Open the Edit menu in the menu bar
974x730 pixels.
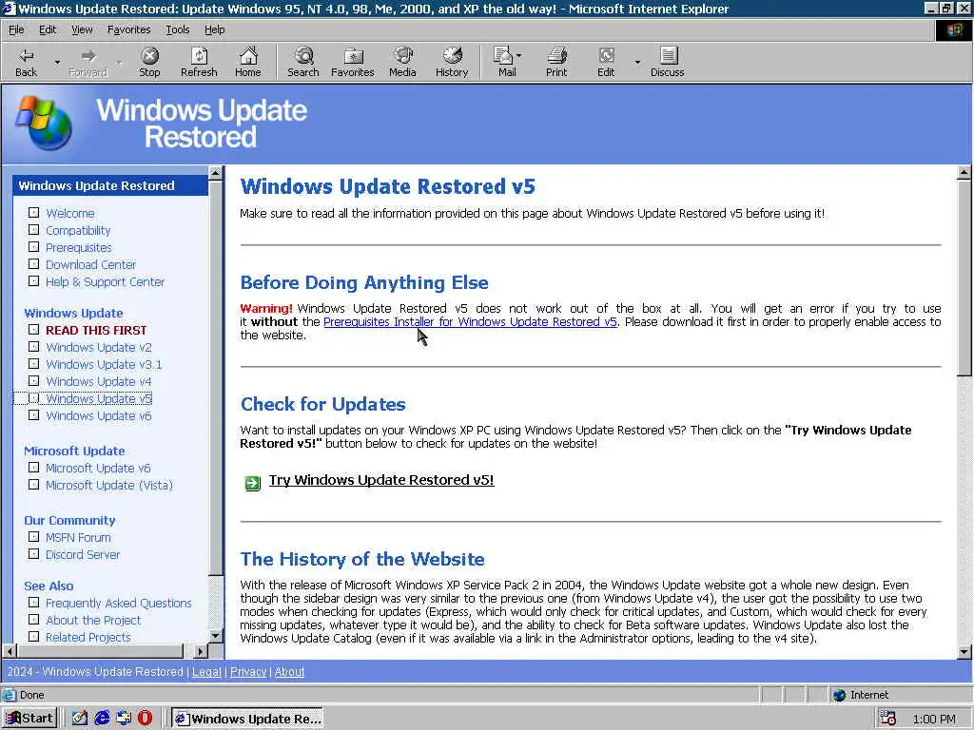click(x=48, y=29)
